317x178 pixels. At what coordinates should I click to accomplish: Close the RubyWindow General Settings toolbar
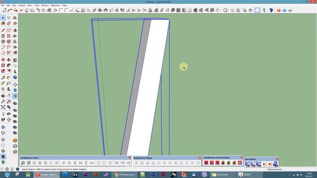pos(241,158)
